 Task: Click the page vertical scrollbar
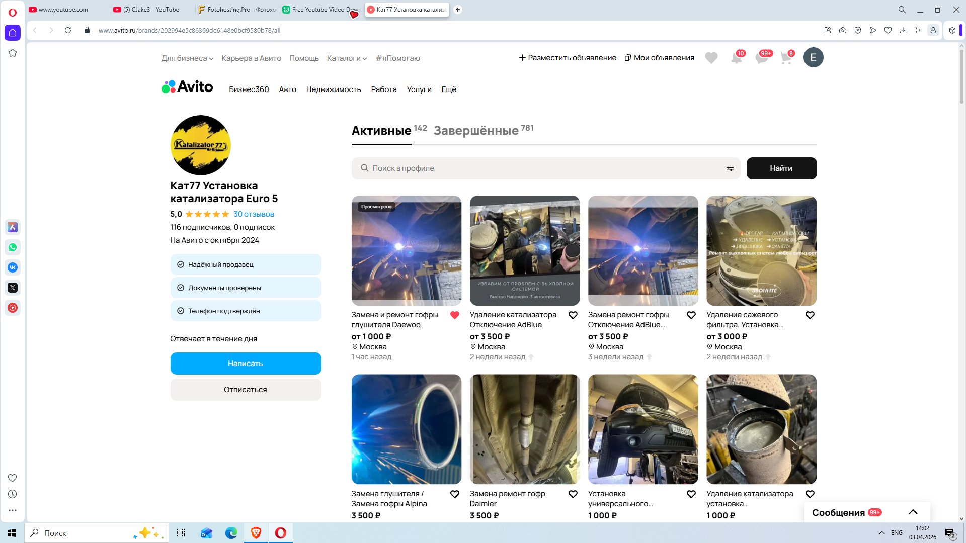click(961, 75)
